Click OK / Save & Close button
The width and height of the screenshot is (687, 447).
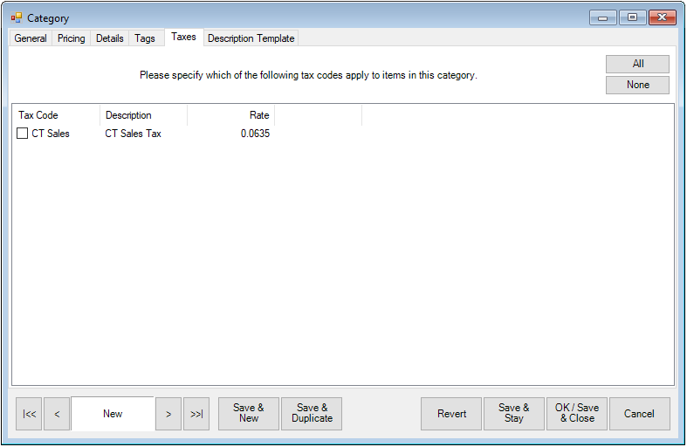[x=577, y=414]
